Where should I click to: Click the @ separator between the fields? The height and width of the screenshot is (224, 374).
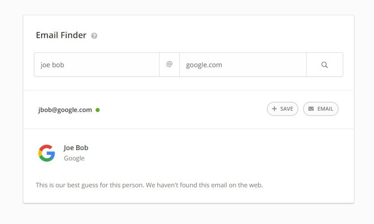[169, 65]
